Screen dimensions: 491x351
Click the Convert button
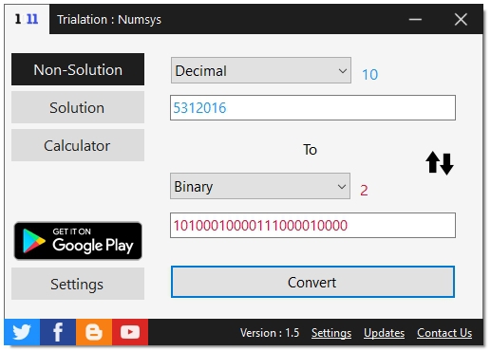click(x=312, y=282)
